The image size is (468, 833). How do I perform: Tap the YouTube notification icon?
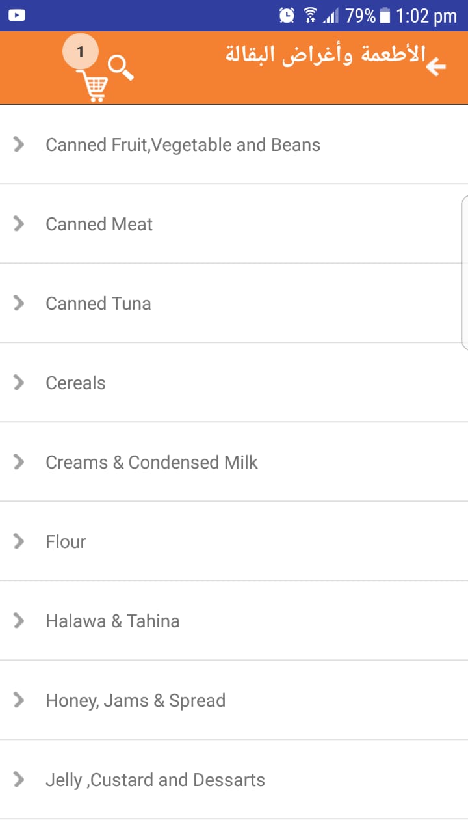pos(17,15)
